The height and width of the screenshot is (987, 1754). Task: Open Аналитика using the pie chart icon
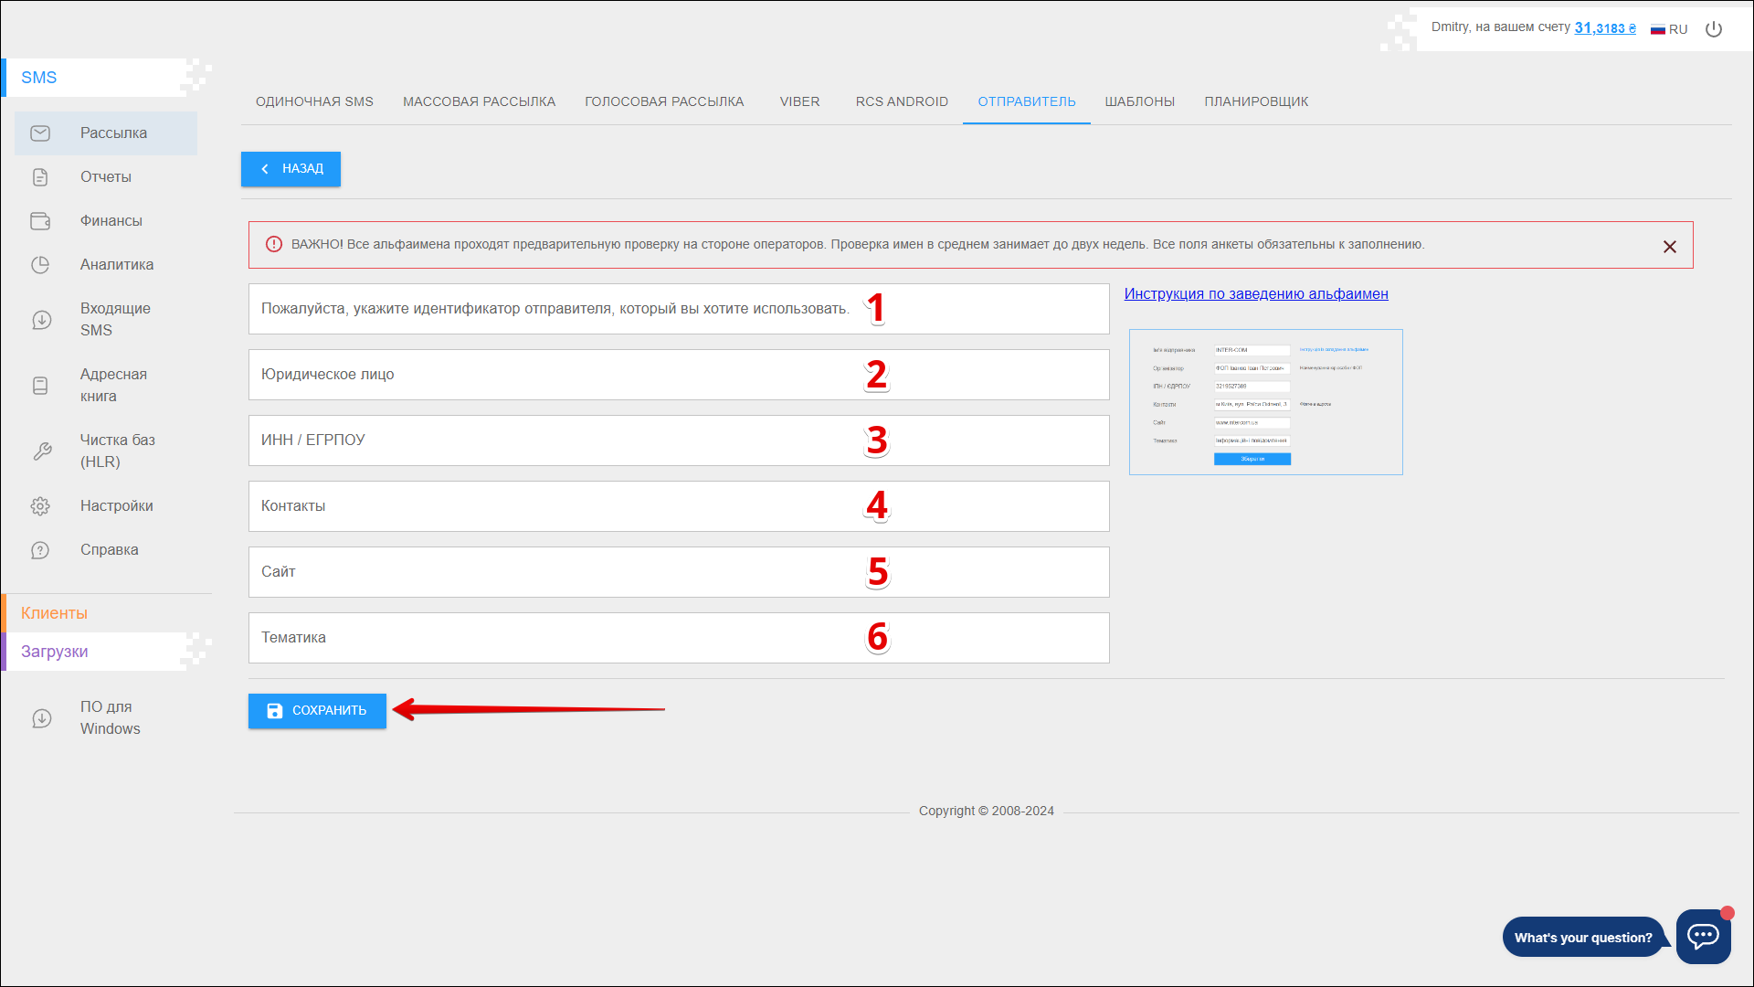tap(40, 265)
